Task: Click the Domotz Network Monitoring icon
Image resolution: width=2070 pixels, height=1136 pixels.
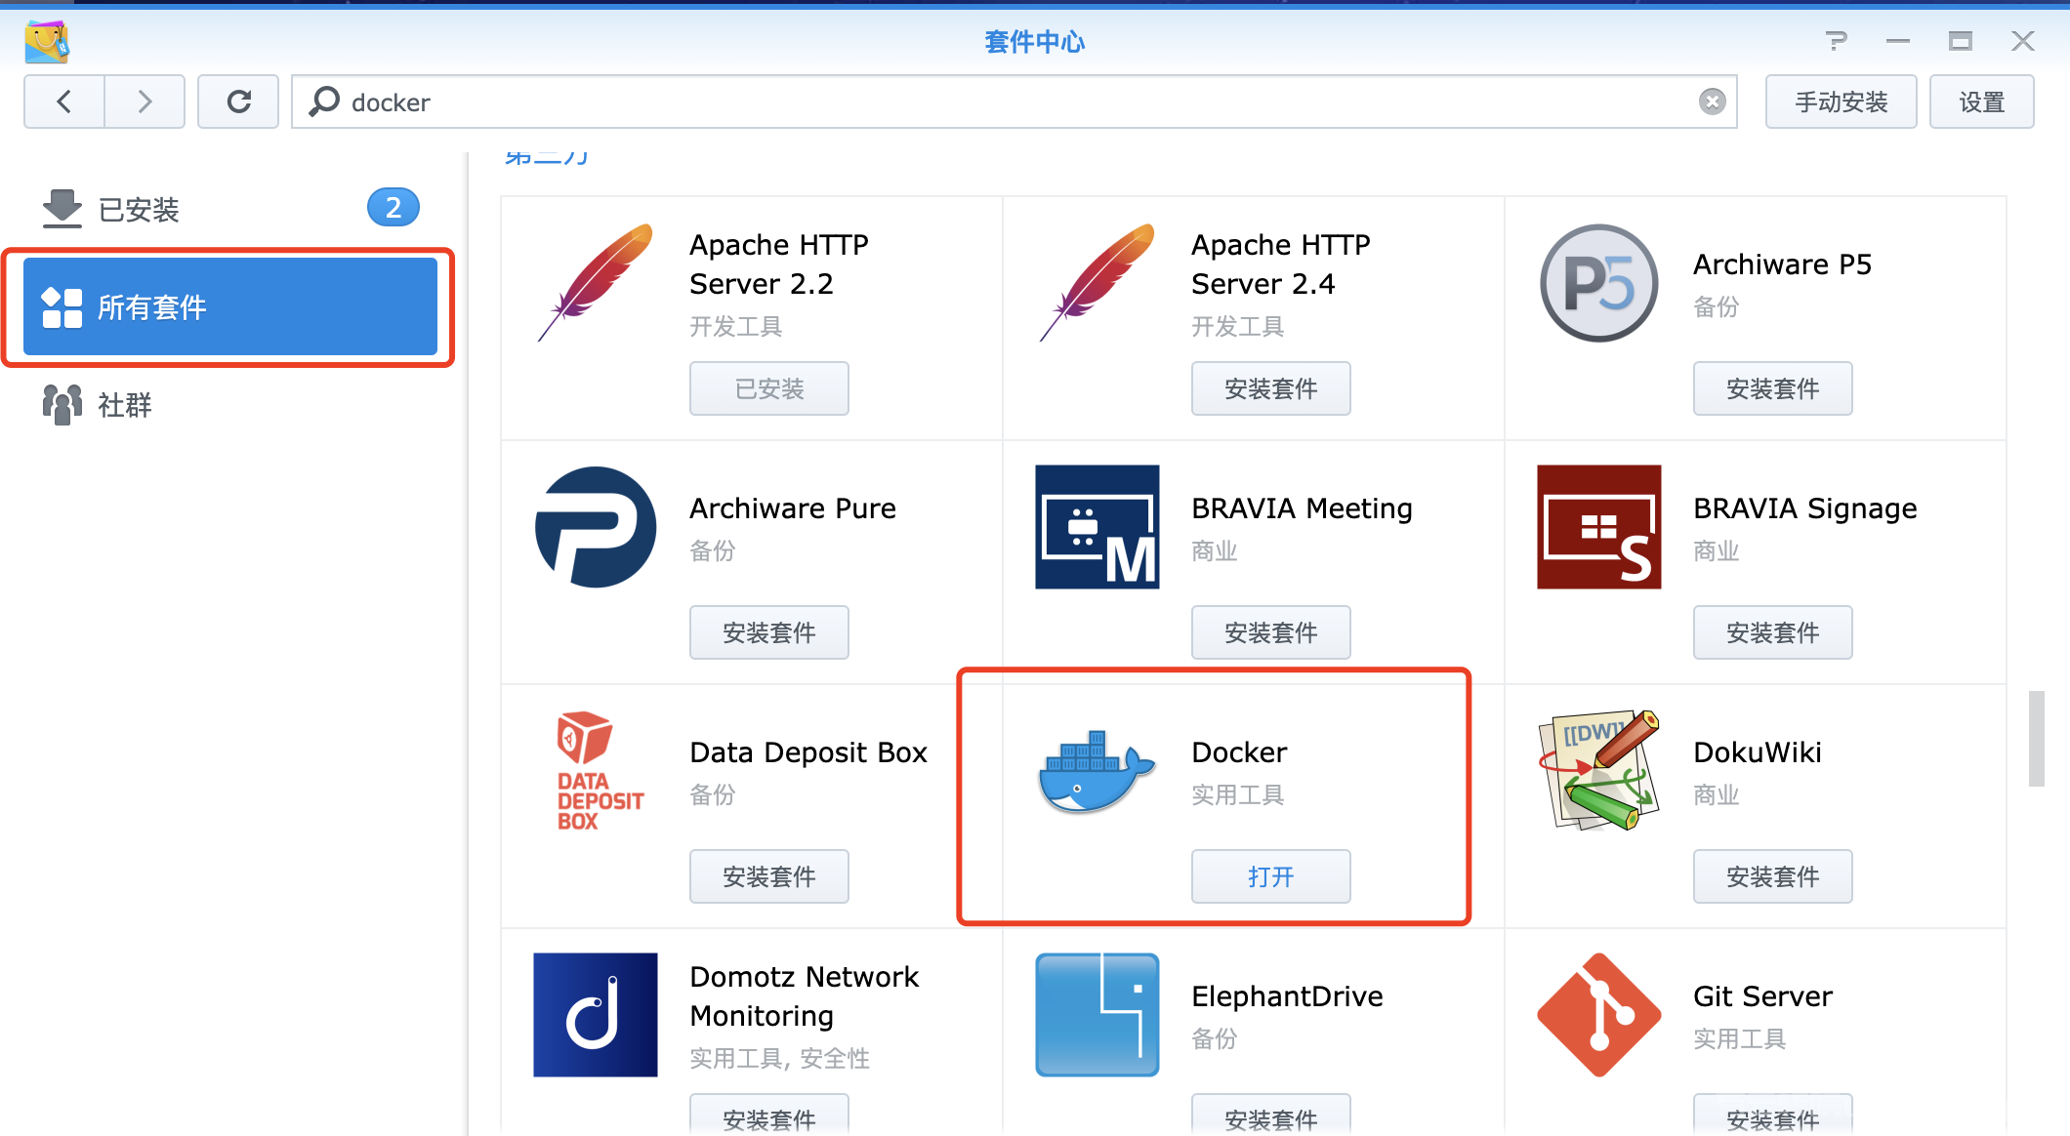Action: click(x=596, y=1015)
